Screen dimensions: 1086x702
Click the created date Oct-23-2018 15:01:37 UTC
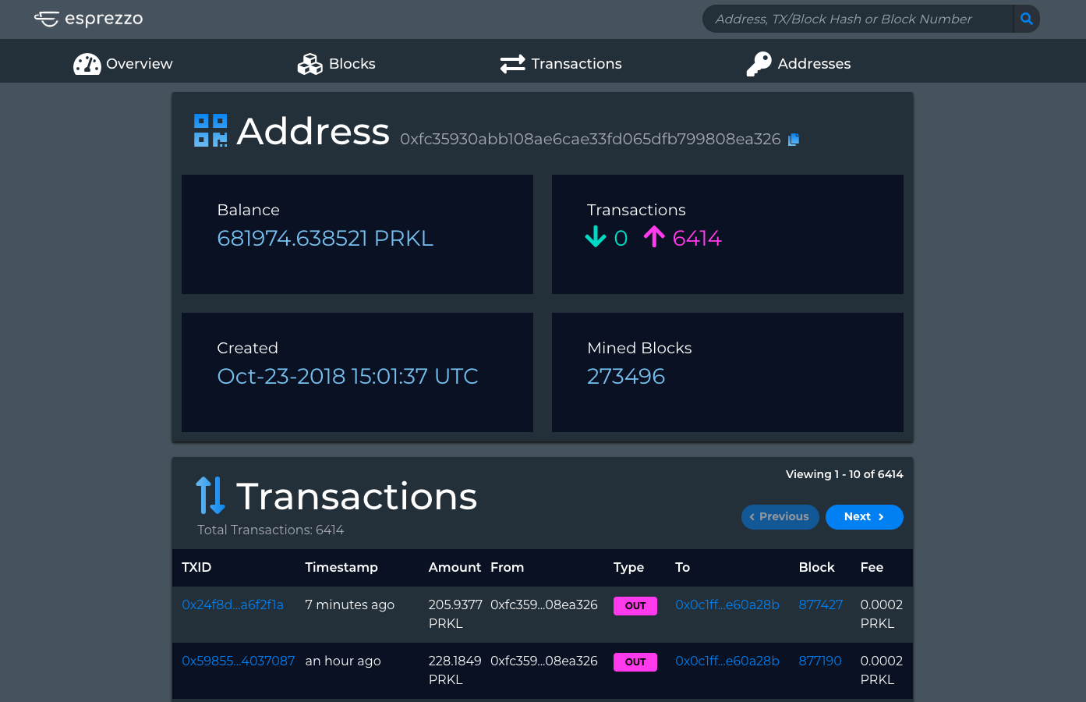click(x=348, y=376)
